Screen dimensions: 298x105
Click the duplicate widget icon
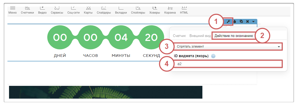[241, 22]
